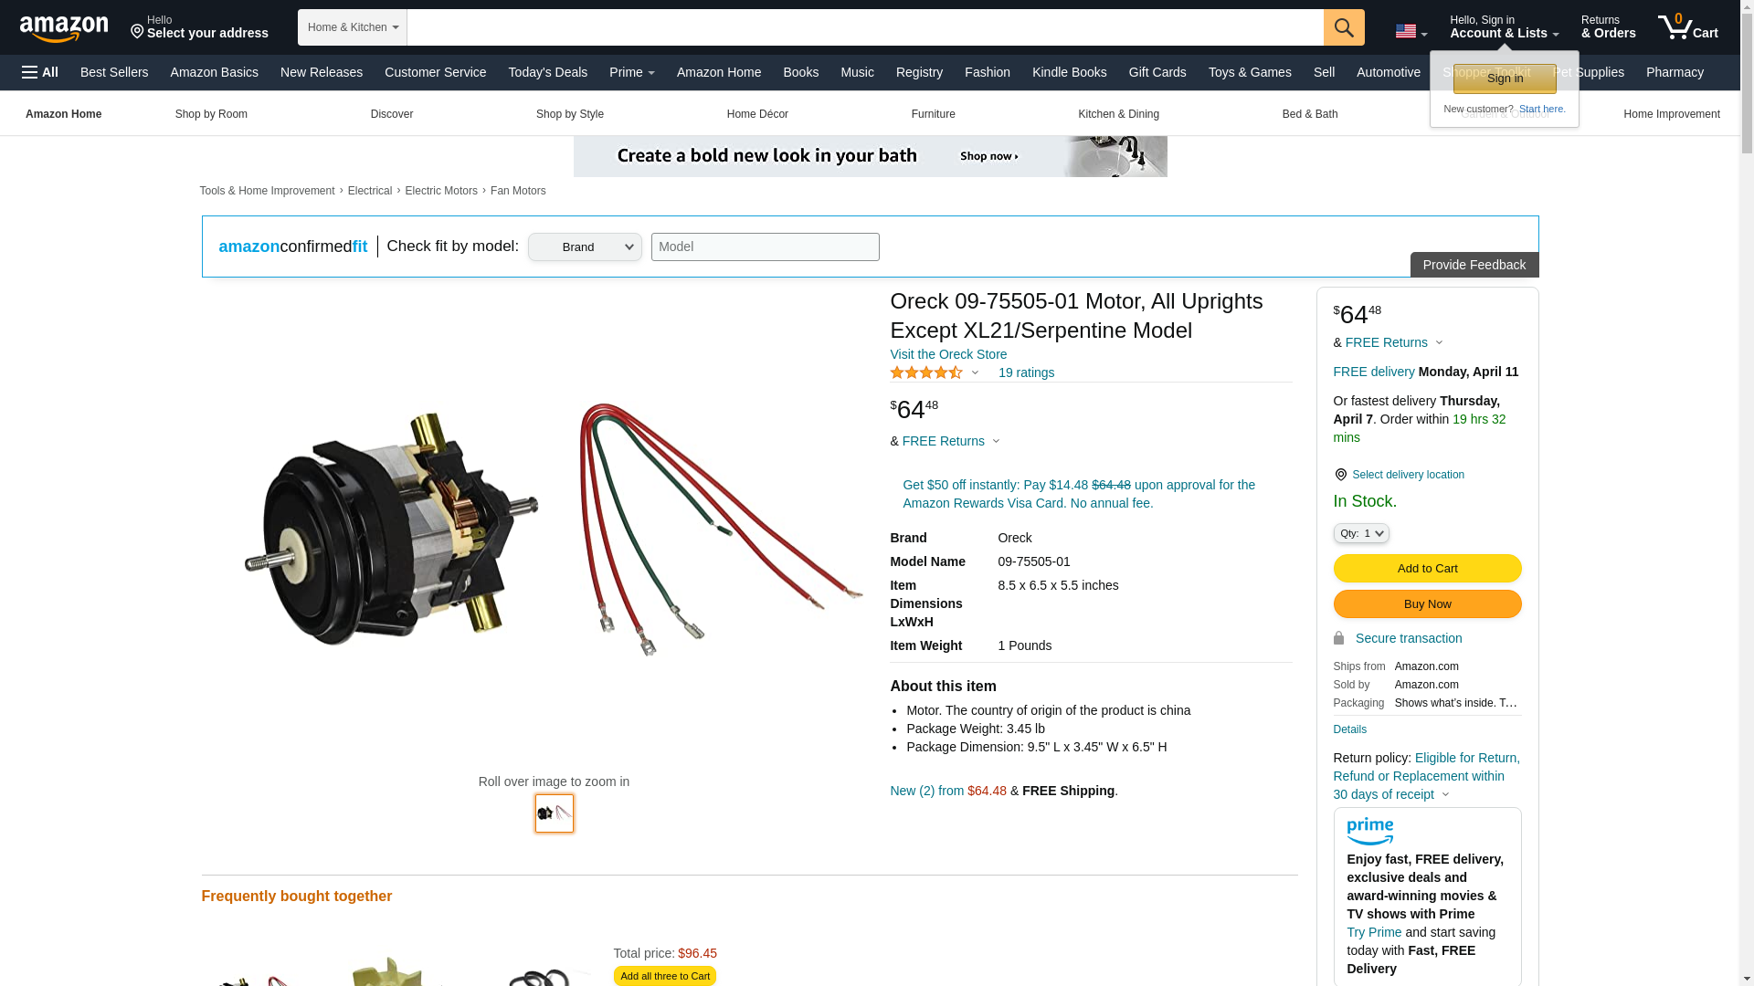This screenshot has height=986, width=1754.
Task: Click the Select delivery location pin icon
Action: click(1340, 475)
